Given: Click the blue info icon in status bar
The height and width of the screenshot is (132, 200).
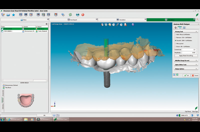Looking at the screenshot, I should pyautogui.click(x=177, y=115).
